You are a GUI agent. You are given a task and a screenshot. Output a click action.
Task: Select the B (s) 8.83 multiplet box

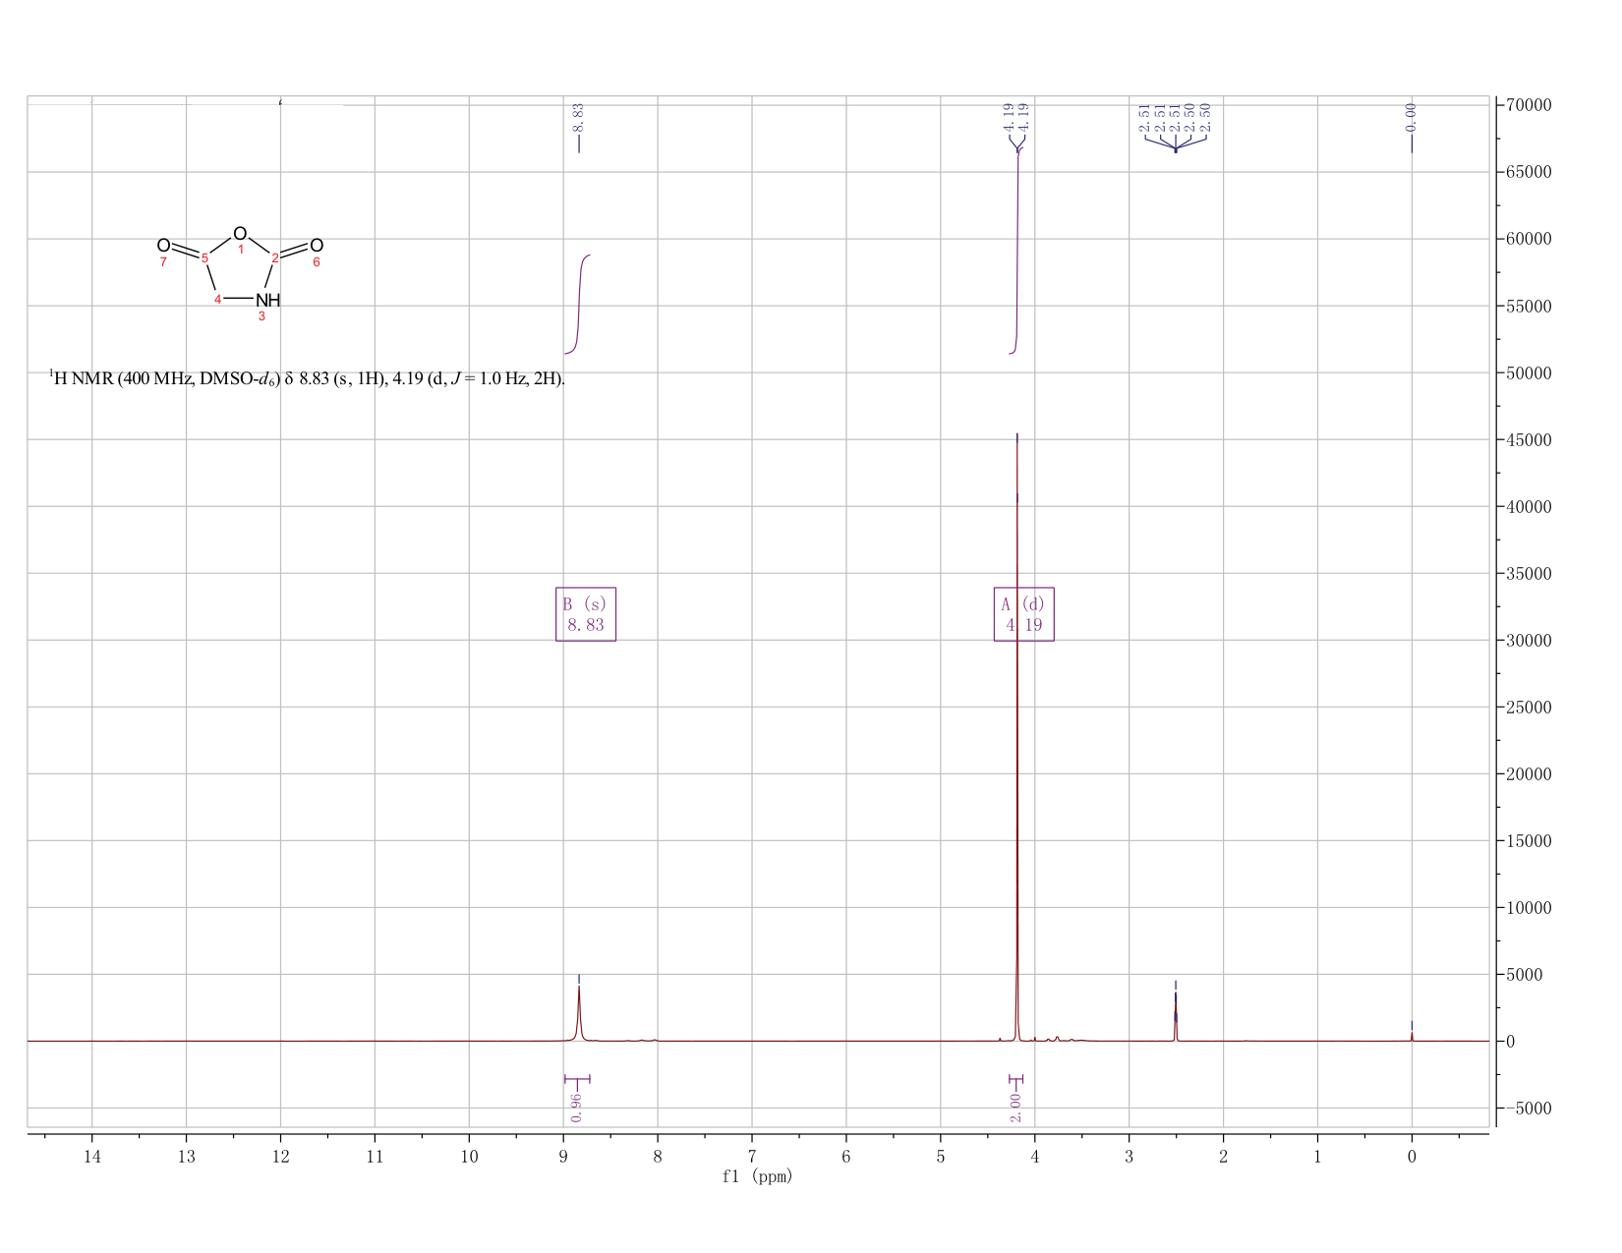point(586,614)
